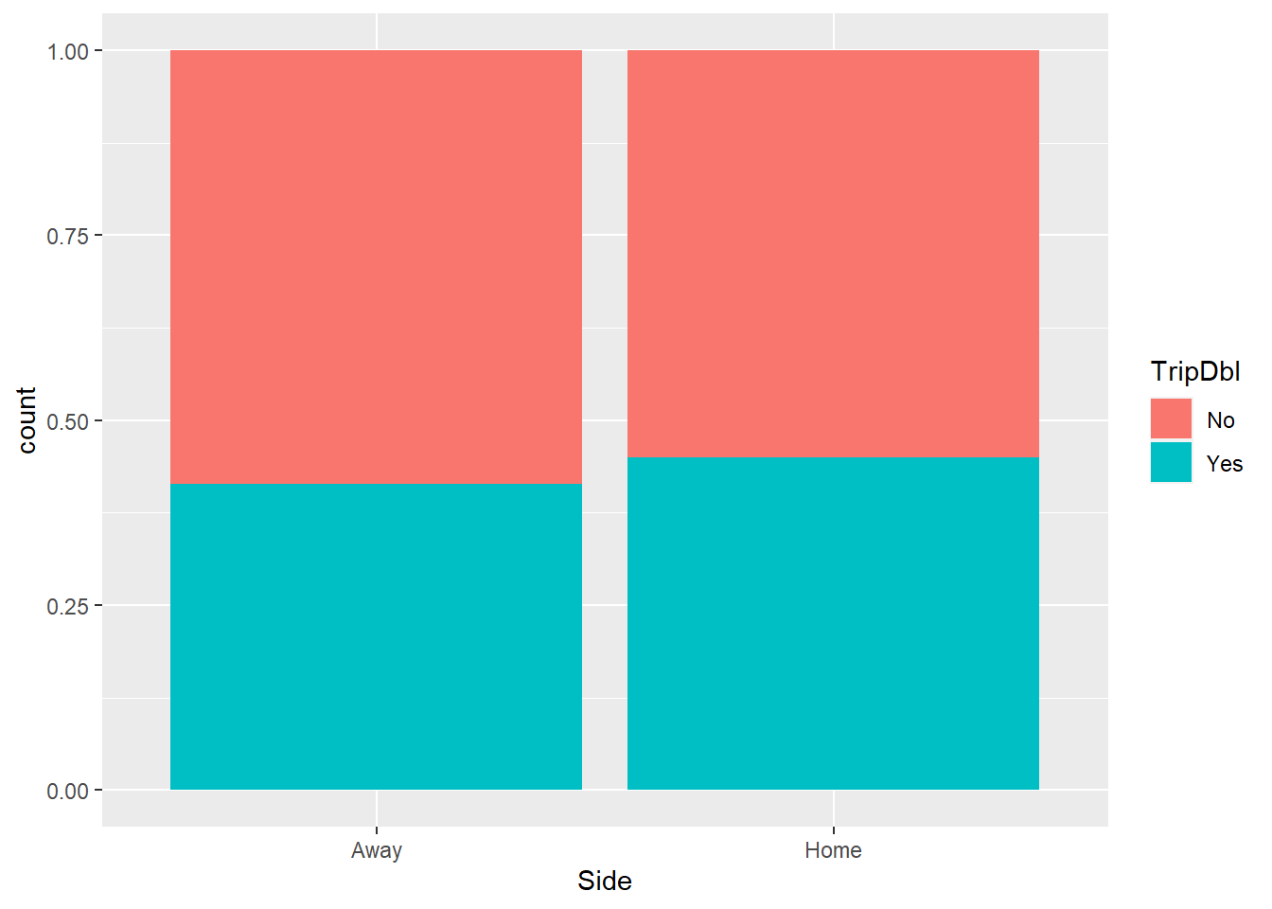Click the red No legend swatch
Image resolution: width=1272 pixels, height=909 pixels.
[x=1171, y=419]
